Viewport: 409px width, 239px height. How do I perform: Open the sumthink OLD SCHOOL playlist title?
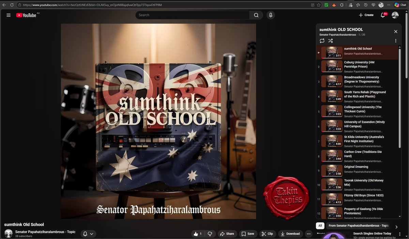[x=341, y=30]
